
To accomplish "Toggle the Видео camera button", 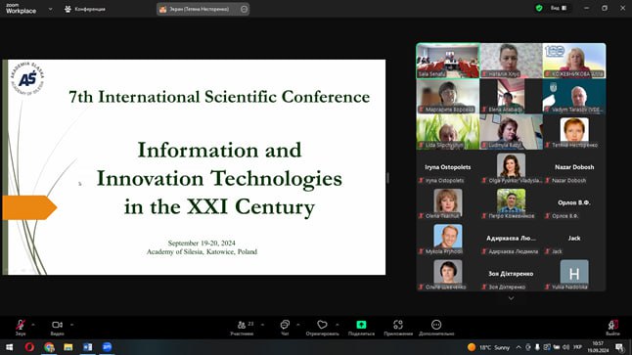I will 58,328.
